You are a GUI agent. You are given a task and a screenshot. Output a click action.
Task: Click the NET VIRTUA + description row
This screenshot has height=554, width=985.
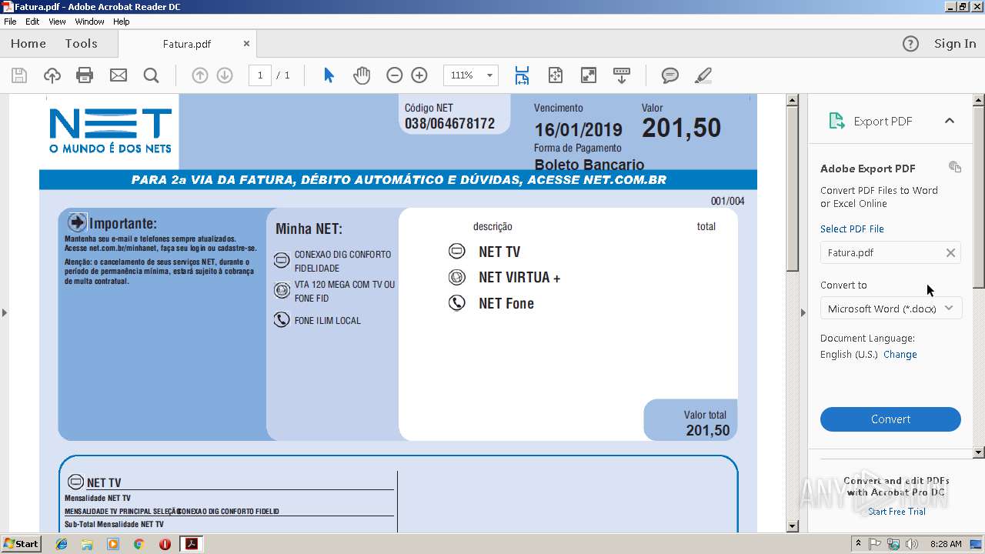coord(519,277)
